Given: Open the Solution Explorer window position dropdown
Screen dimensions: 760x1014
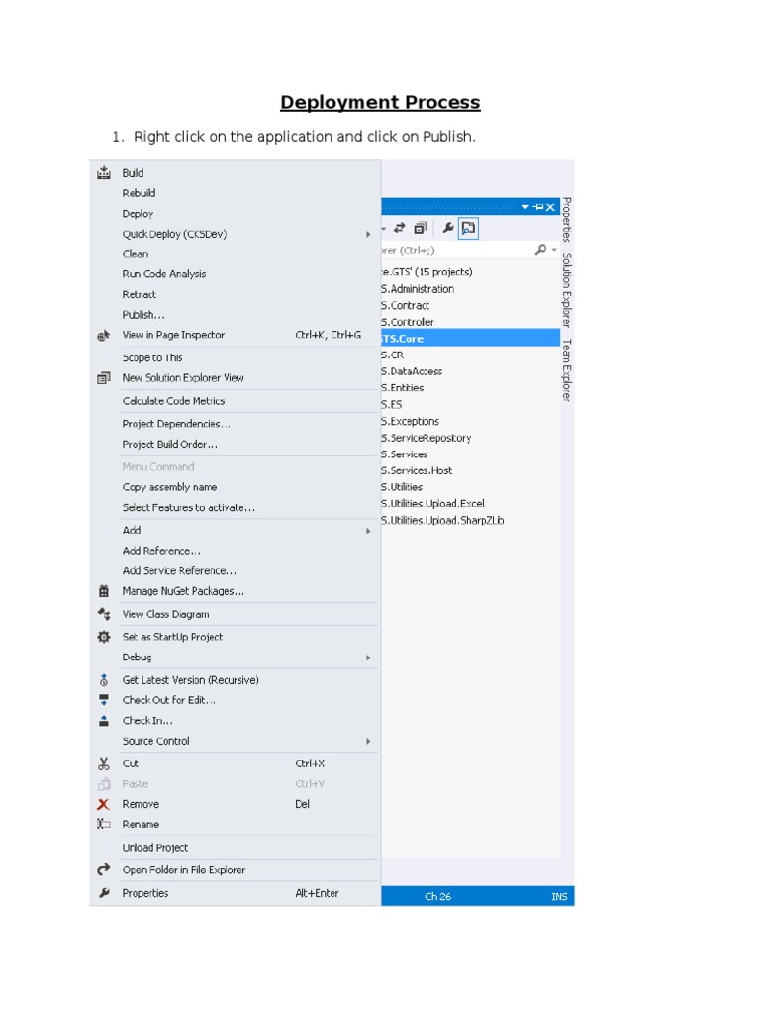Looking at the screenshot, I should (526, 207).
